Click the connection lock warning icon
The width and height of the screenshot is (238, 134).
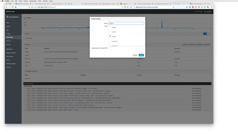32,7
